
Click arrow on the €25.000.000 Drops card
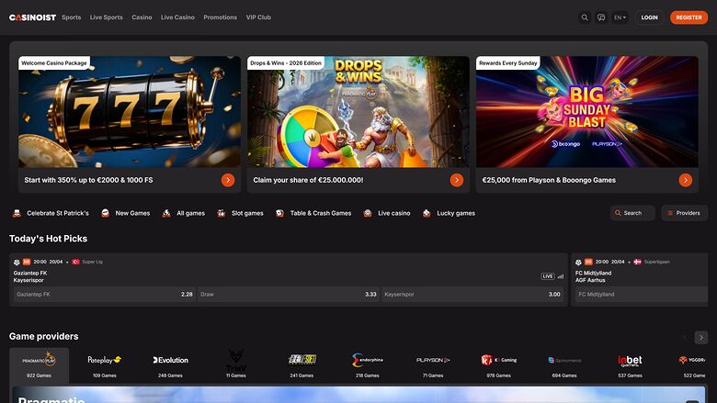click(456, 180)
